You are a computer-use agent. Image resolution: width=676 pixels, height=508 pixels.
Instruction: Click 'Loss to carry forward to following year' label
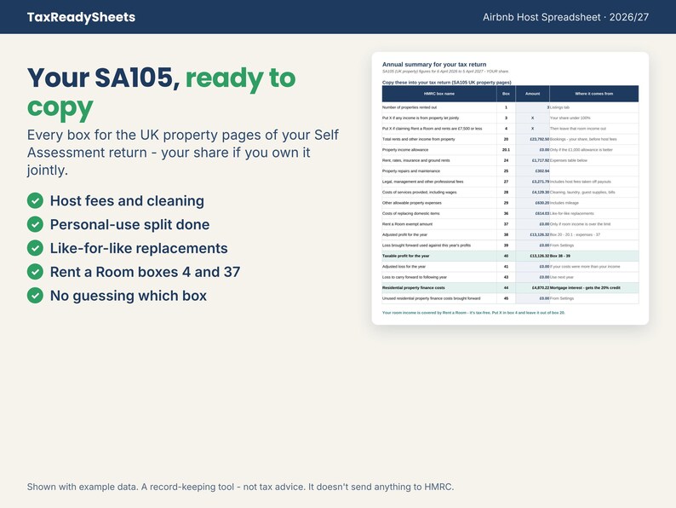click(415, 277)
